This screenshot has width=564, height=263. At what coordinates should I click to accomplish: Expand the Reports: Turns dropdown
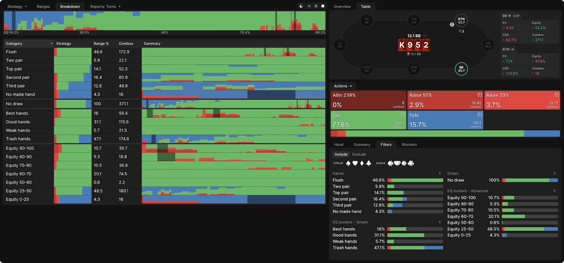click(105, 6)
